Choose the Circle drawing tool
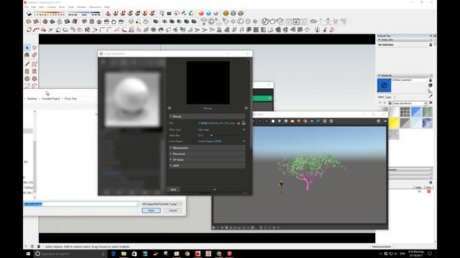The width and height of the screenshot is (460, 258). pyautogui.click(x=27, y=79)
